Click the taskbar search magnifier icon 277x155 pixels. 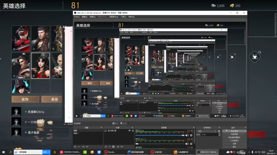(10, 152)
